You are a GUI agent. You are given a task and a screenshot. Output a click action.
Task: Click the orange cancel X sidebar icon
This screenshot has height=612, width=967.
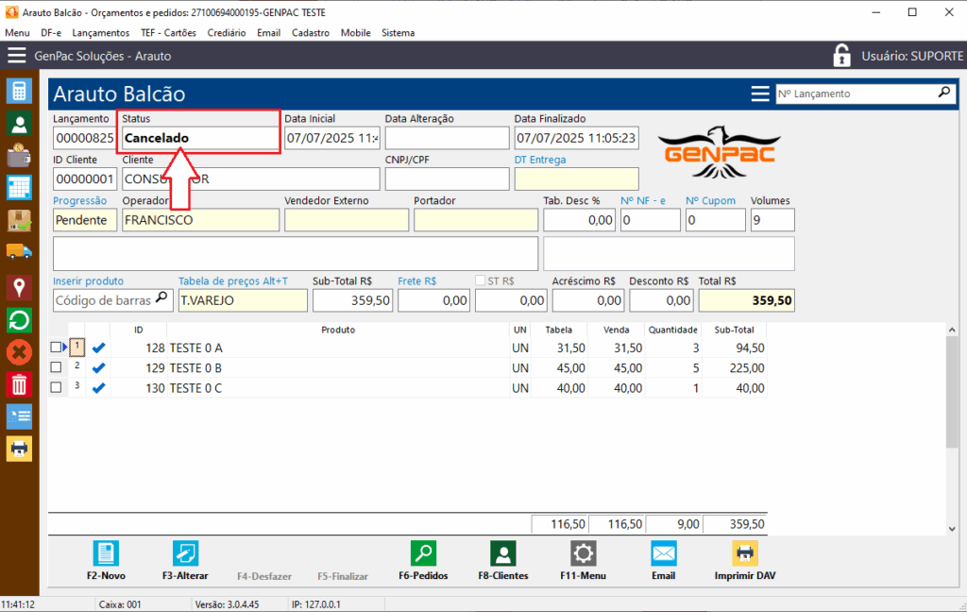click(x=19, y=352)
